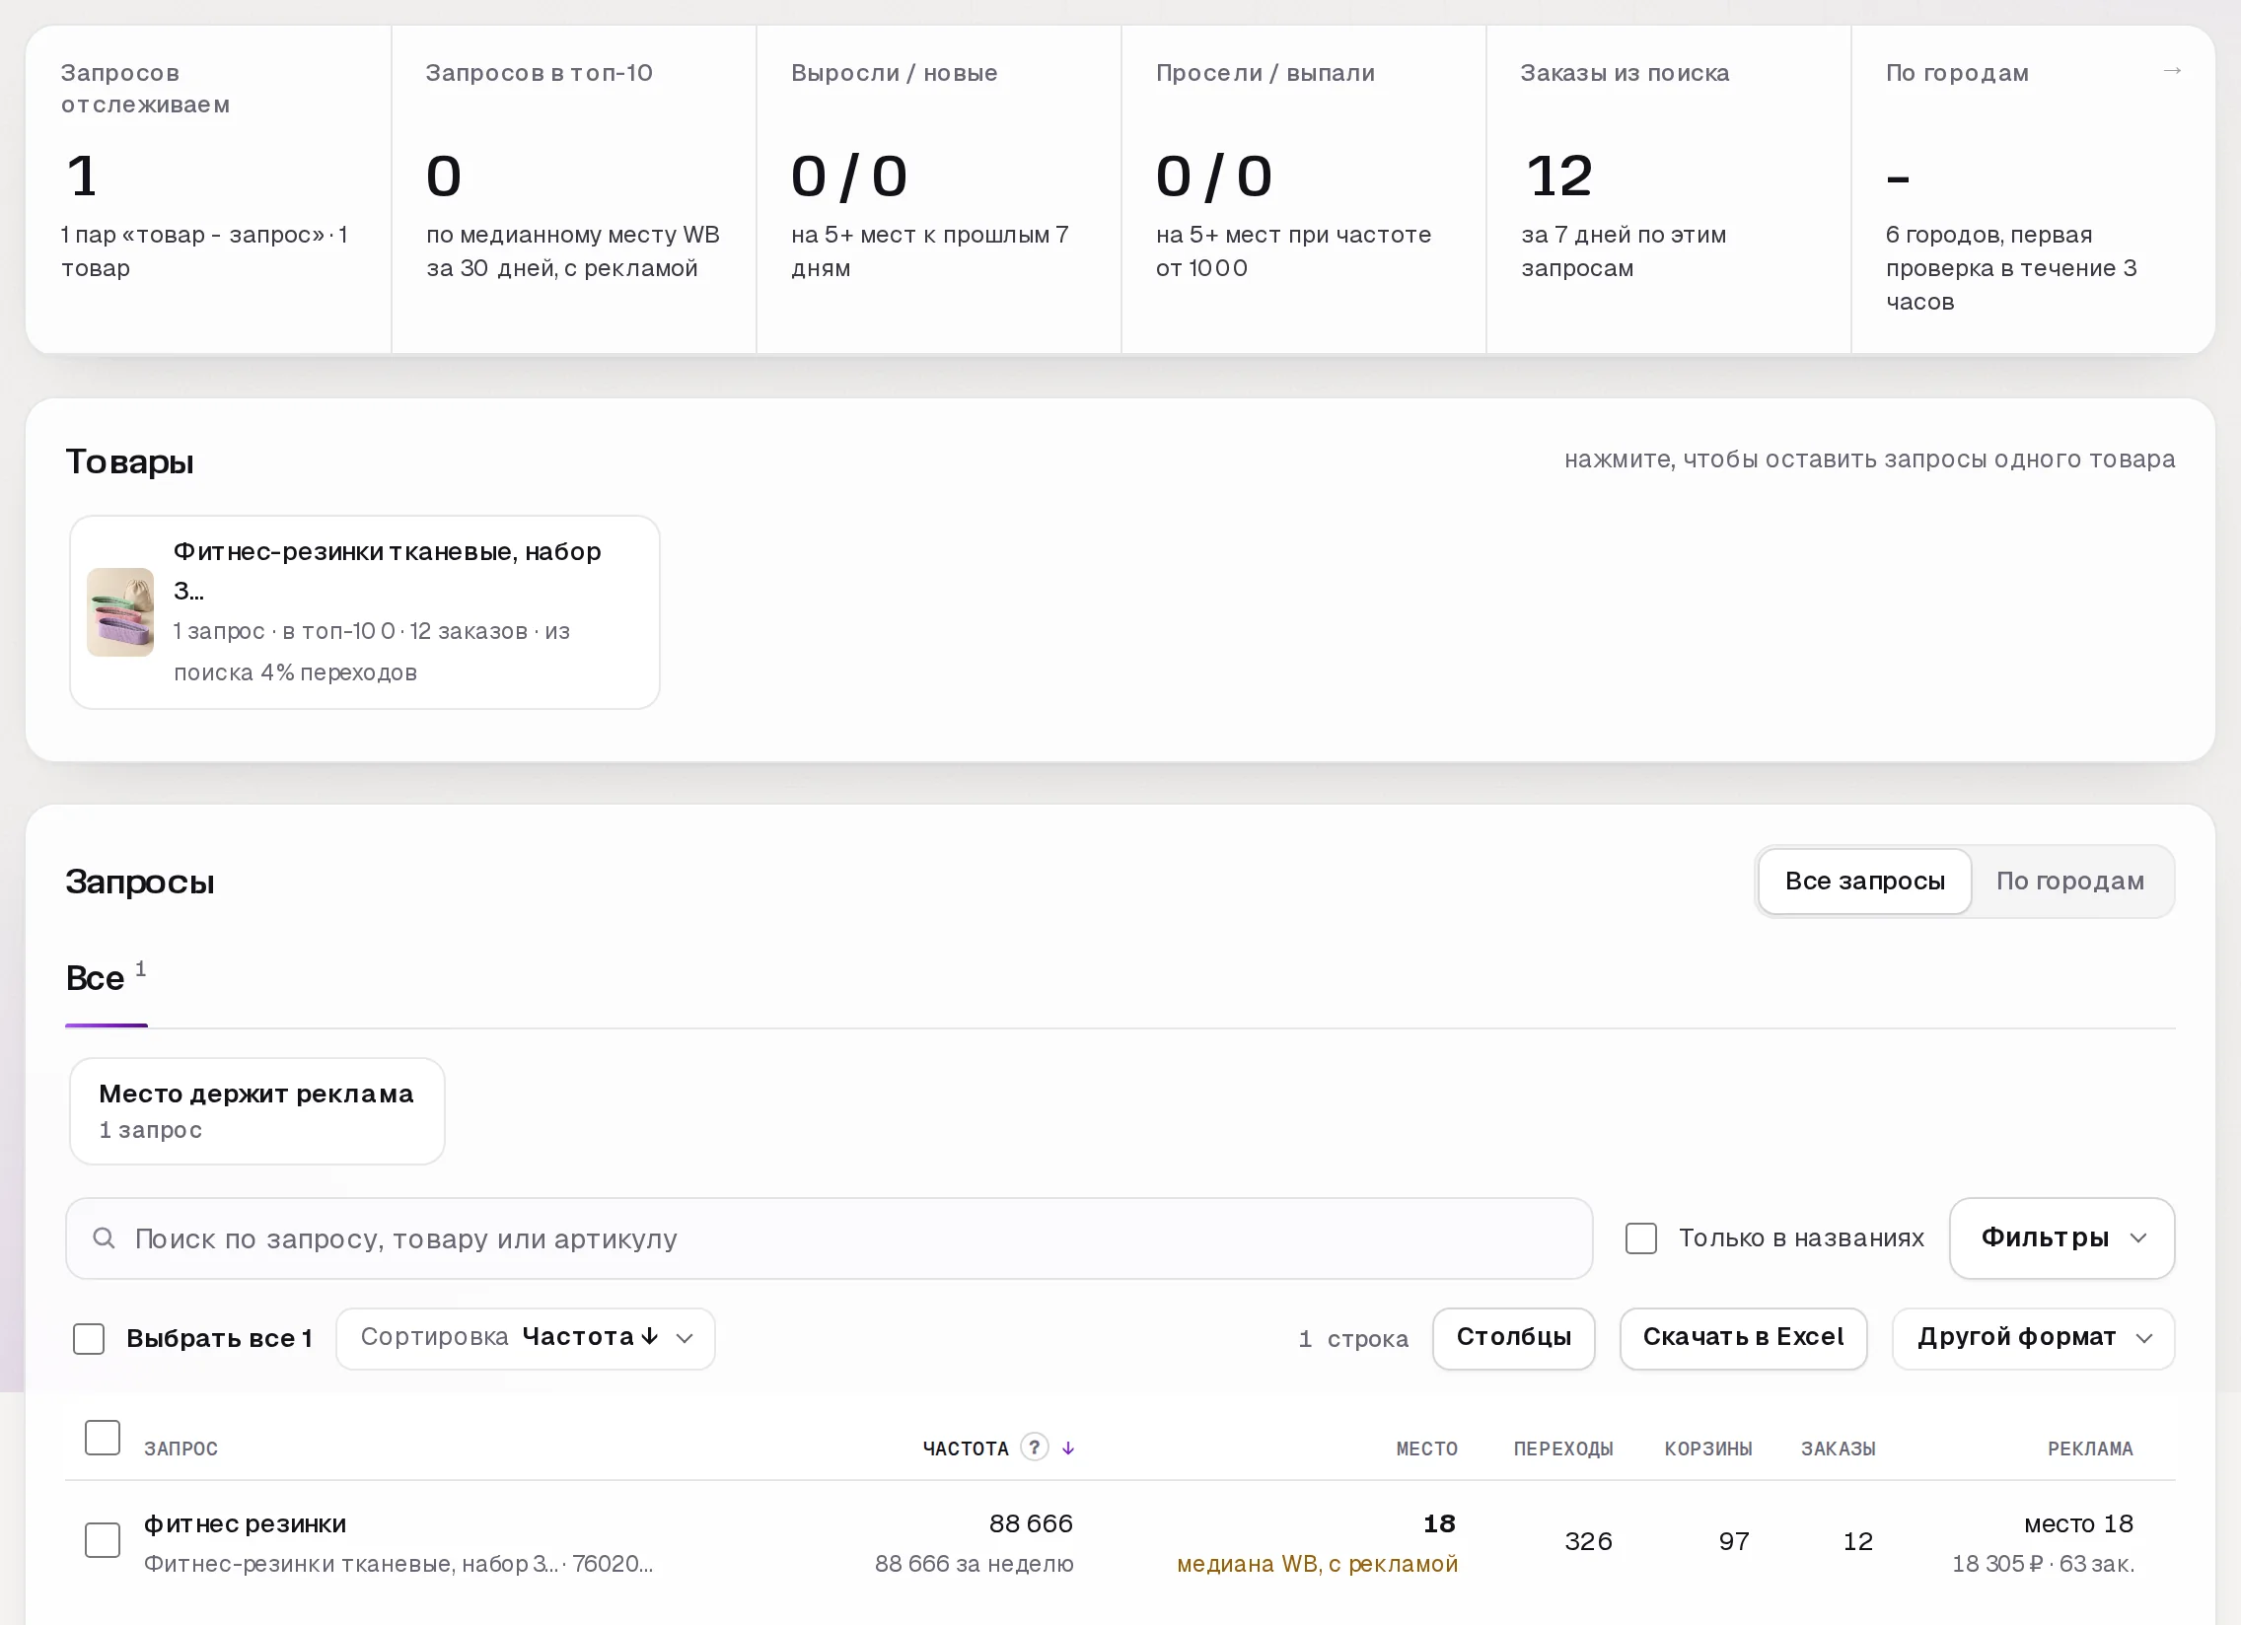Click the arrow icon on По городам card

pyautogui.click(x=2171, y=71)
